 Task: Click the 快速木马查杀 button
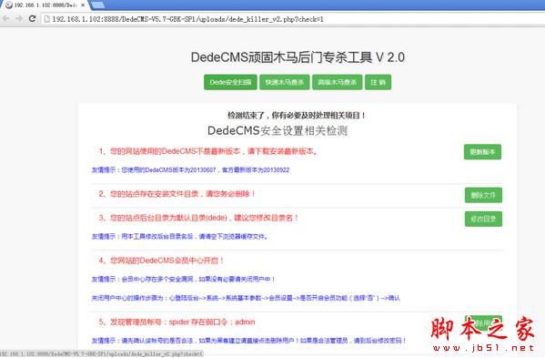pos(284,82)
